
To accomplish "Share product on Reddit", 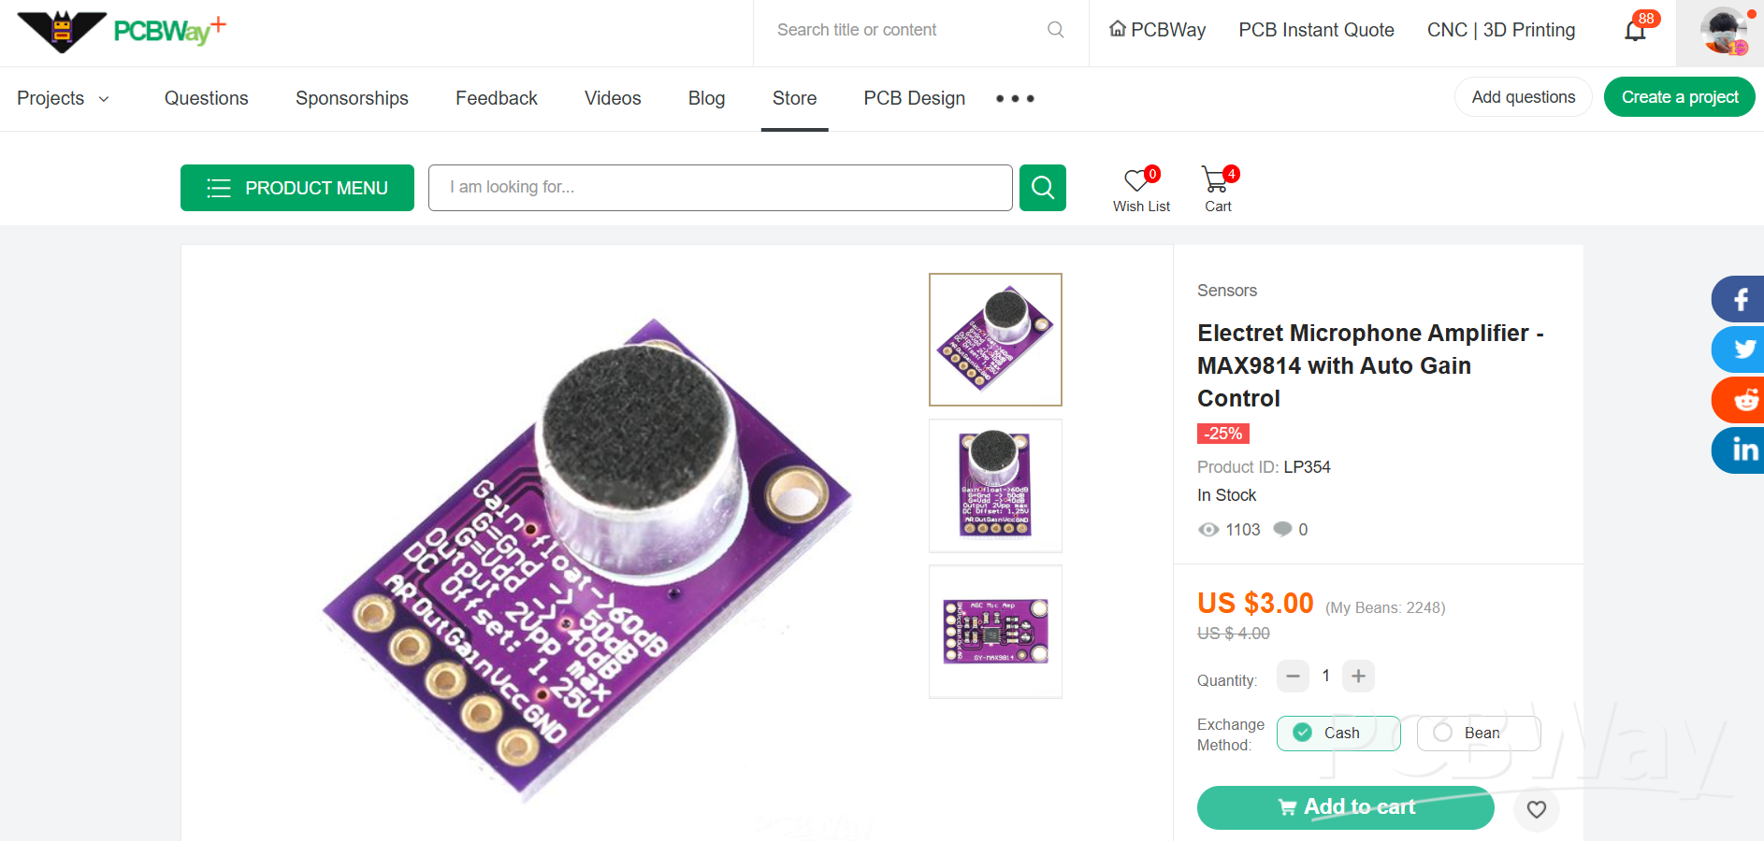I will (x=1739, y=400).
